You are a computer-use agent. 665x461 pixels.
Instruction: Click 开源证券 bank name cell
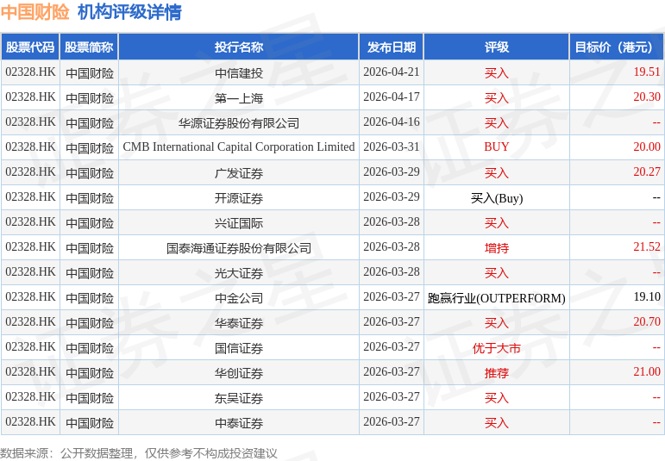(x=239, y=198)
